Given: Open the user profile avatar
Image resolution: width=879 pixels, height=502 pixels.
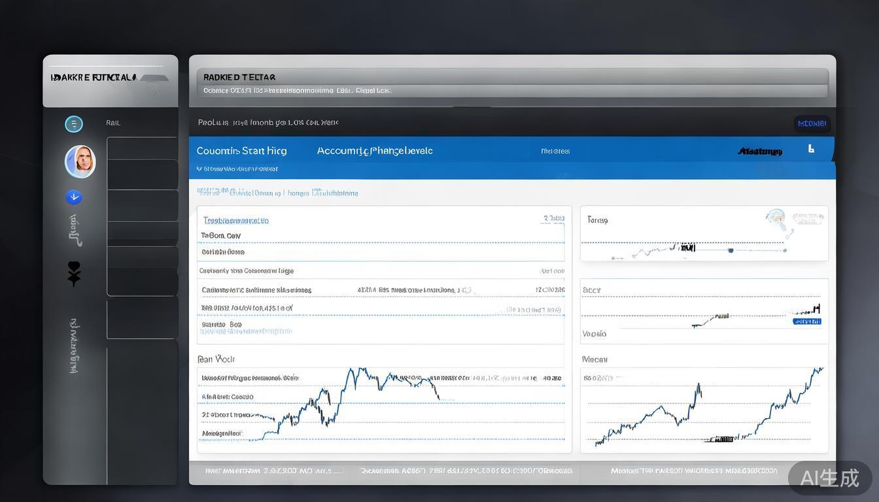Looking at the screenshot, I should [x=80, y=161].
